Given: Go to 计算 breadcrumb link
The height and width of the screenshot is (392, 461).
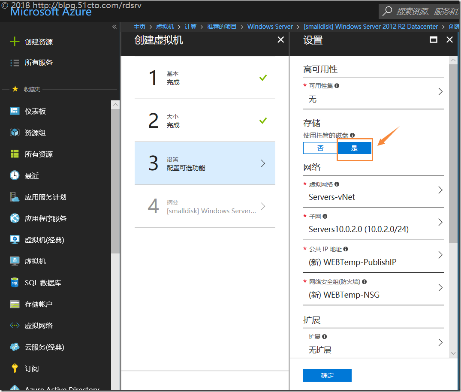Looking at the screenshot, I should 190,27.
